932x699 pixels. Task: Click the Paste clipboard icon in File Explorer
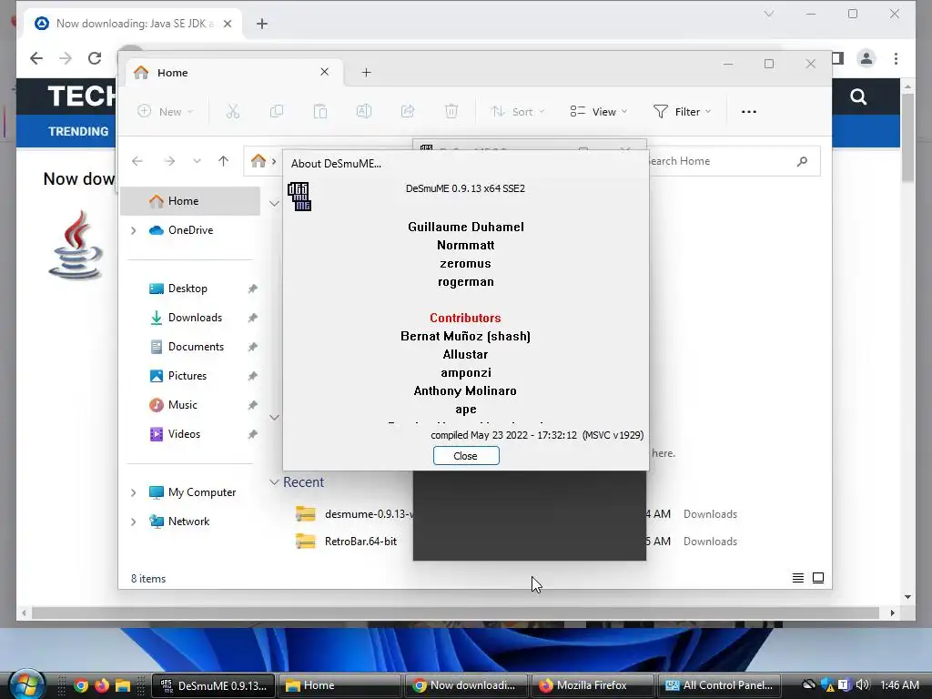point(320,111)
